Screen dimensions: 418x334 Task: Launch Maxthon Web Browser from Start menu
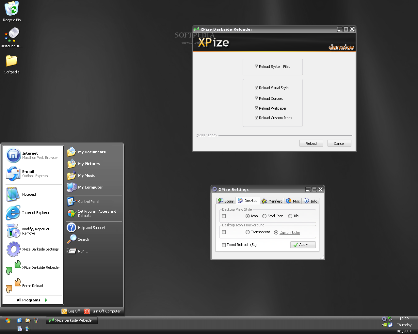point(33,155)
